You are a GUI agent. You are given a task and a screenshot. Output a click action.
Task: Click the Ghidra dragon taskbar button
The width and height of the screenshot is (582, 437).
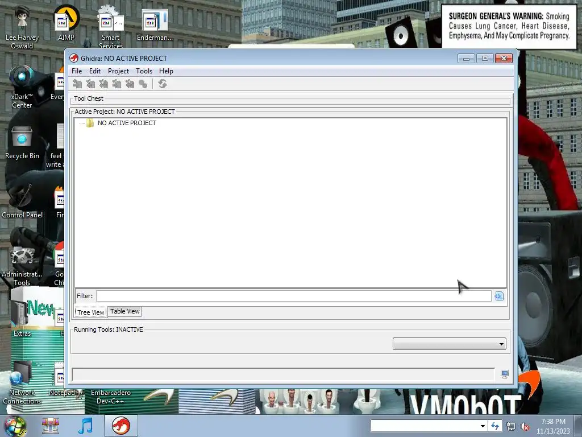[x=121, y=426]
